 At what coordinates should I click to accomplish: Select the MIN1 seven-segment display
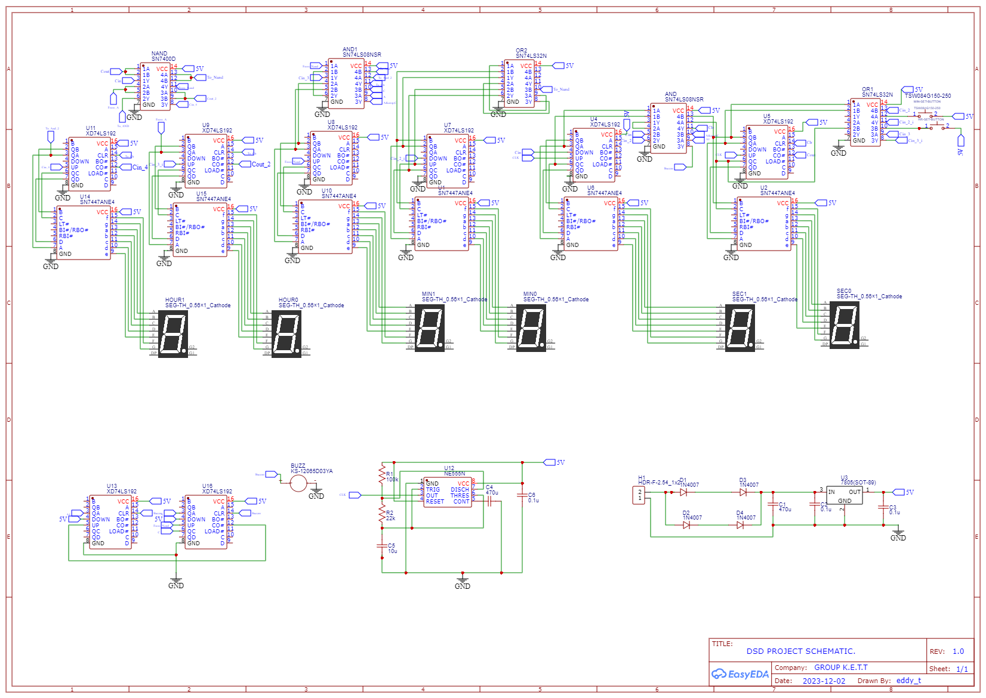430,327
